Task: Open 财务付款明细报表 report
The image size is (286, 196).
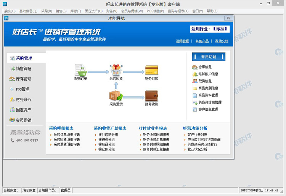Action: pyautogui.click(x=156, y=144)
